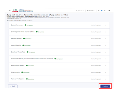121x101 pixels.
Task: Select the Appeal Details section title
Action: [16, 45]
